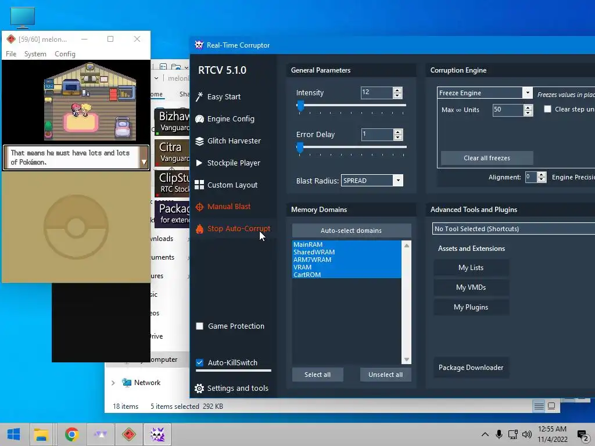Click the Stockpile Player play icon
The height and width of the screenshot is (446, 595).
click(199, 163)
